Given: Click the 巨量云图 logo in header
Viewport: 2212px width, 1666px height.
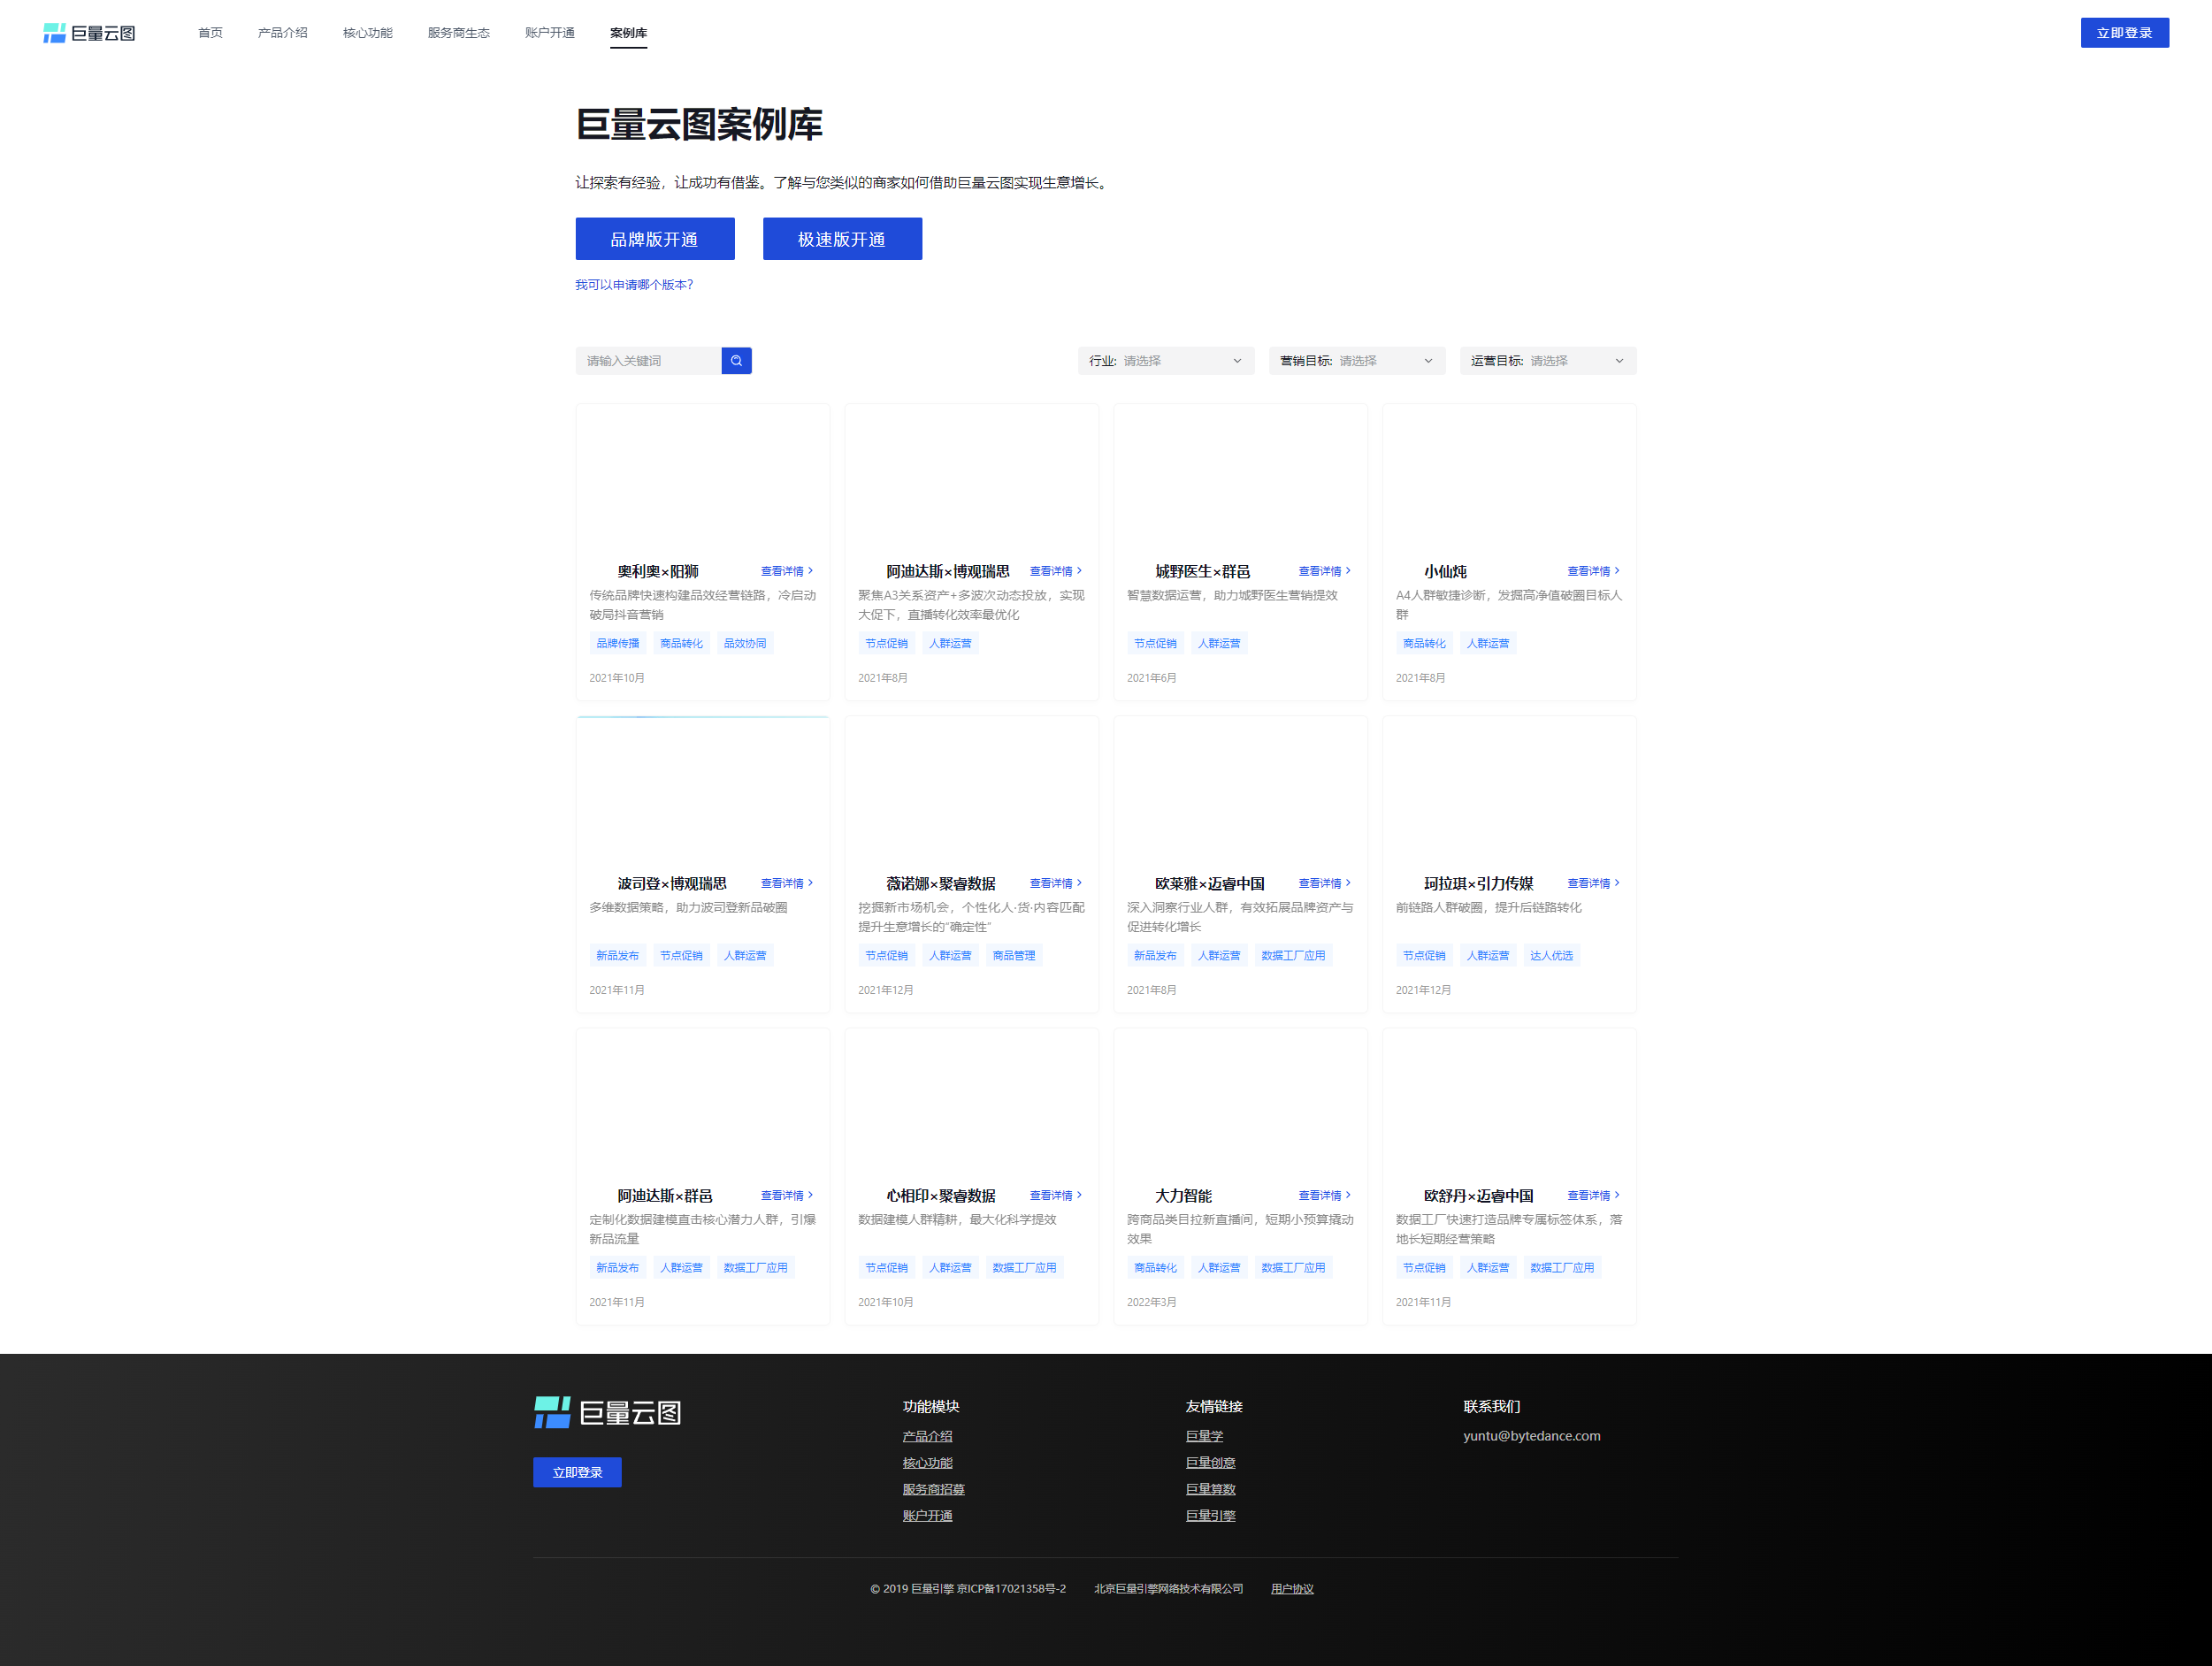Looking at the screenshot, I should pyautogui.click(x=89, y=33).
